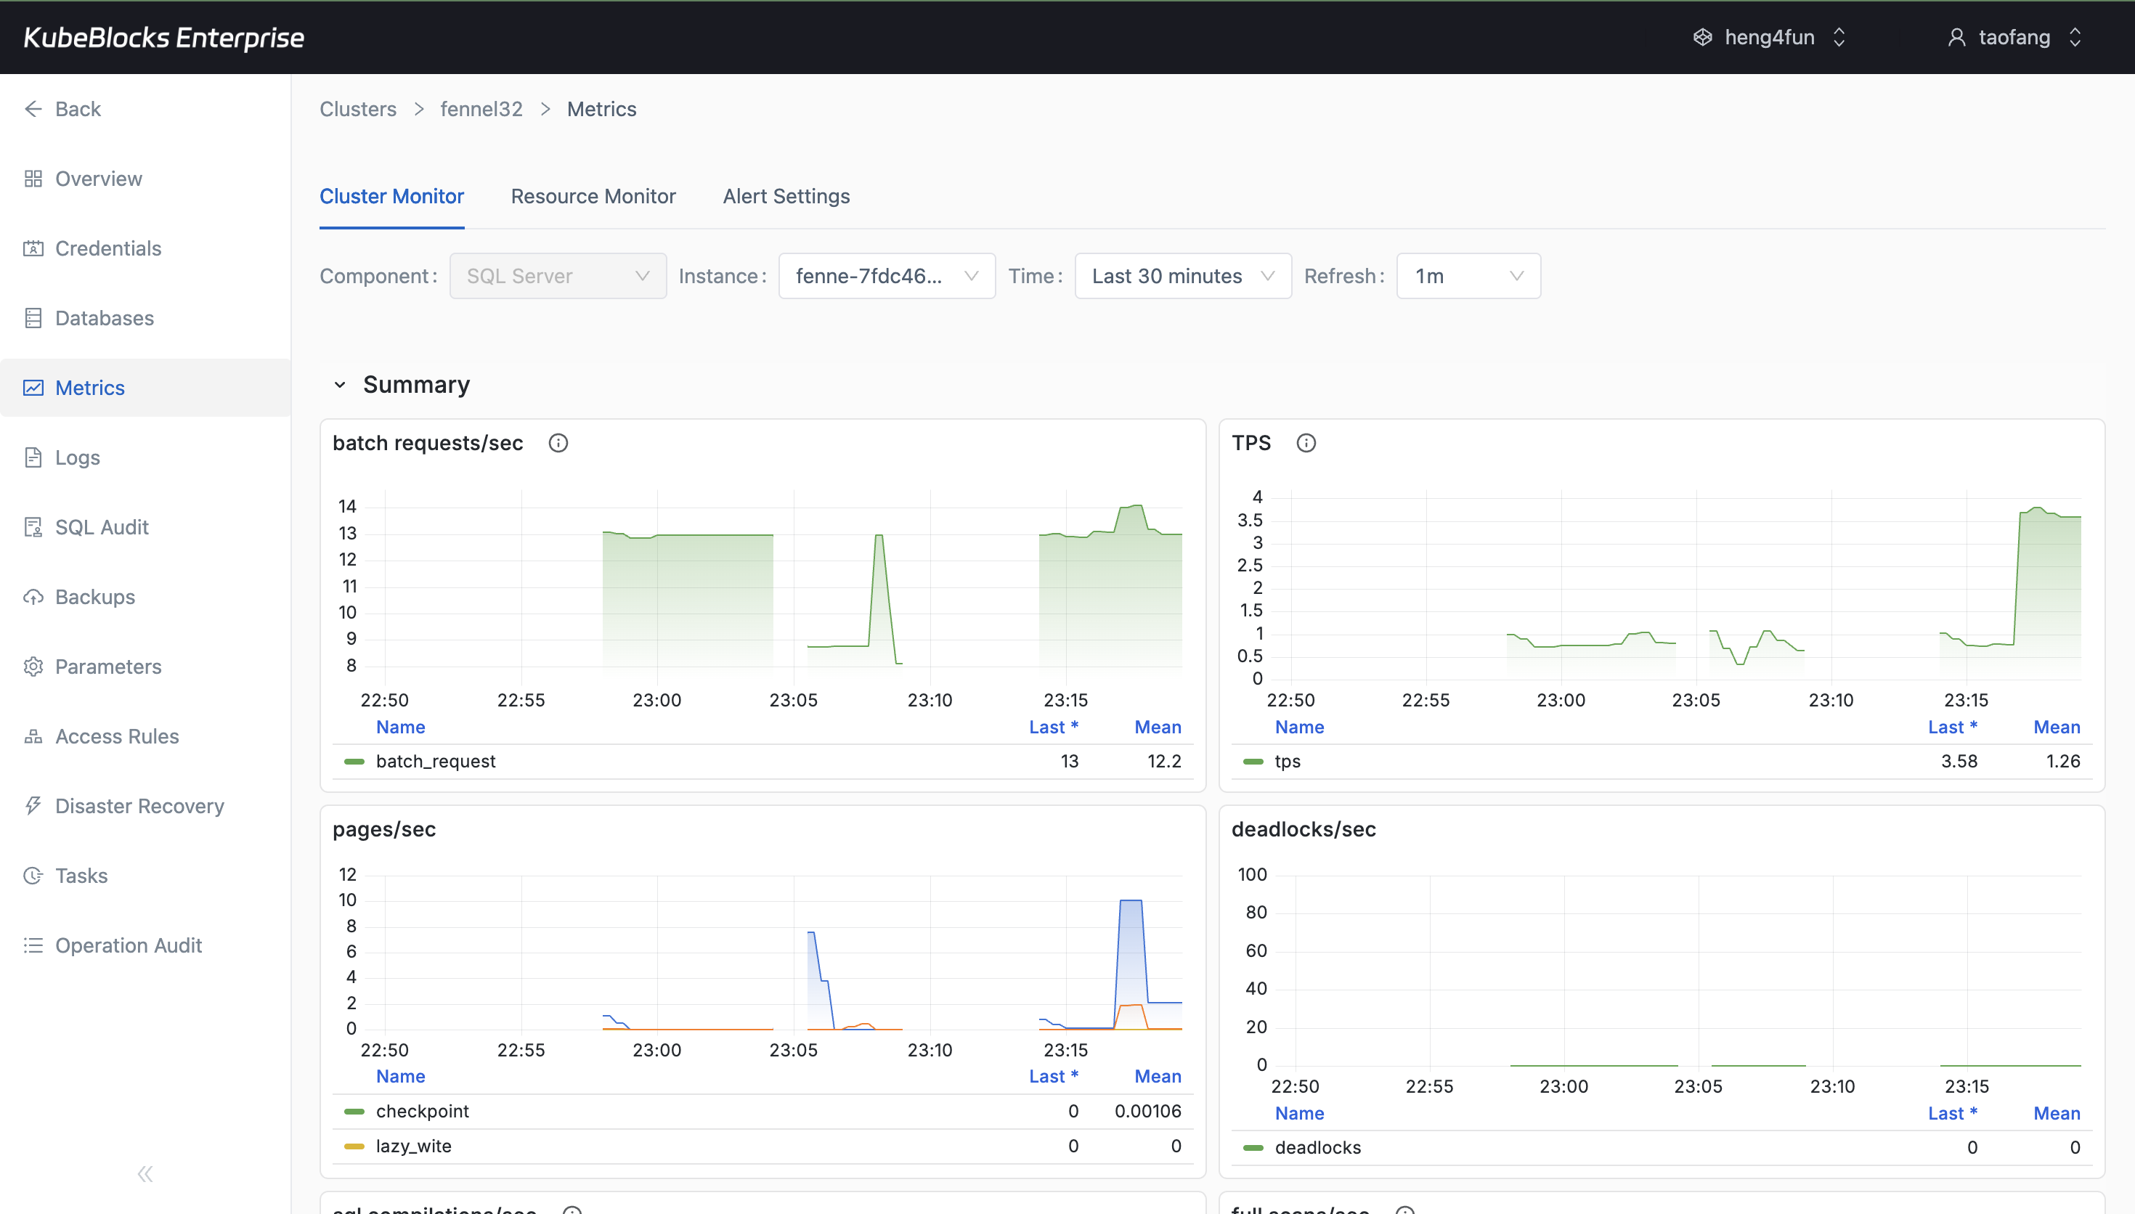
Task: Navigate back using the Back arrow
Action: point(33,108)
